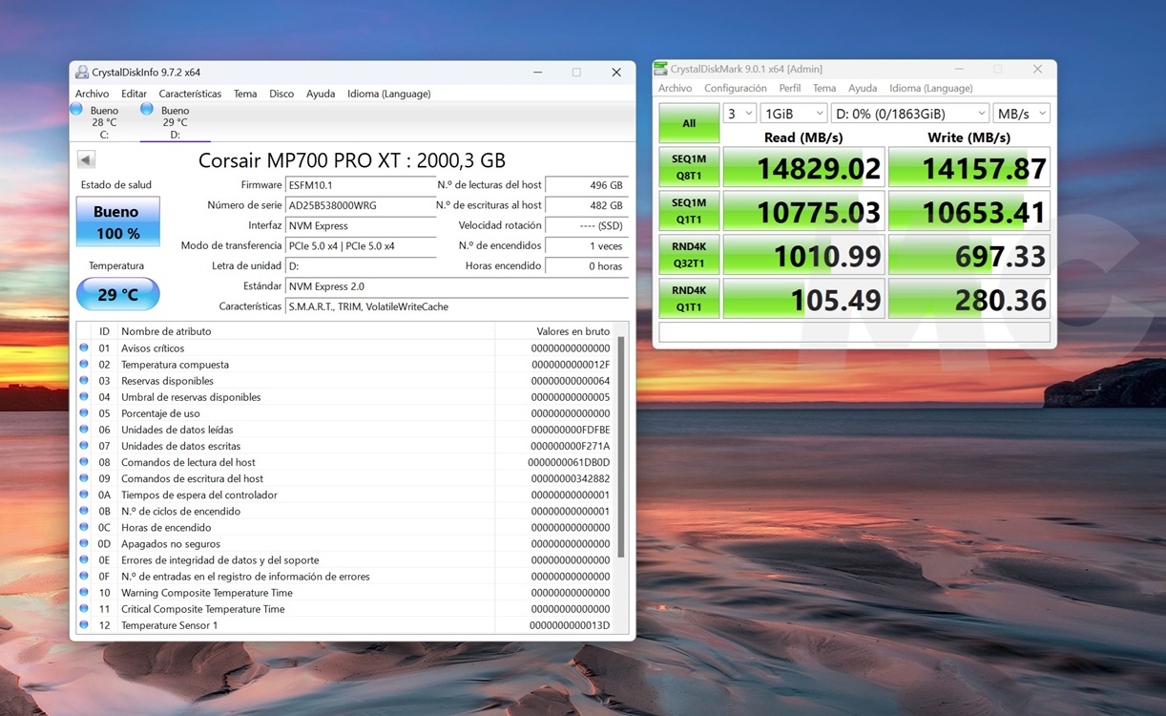Open the test count dropdown showing 3

[x=739, y=113]
